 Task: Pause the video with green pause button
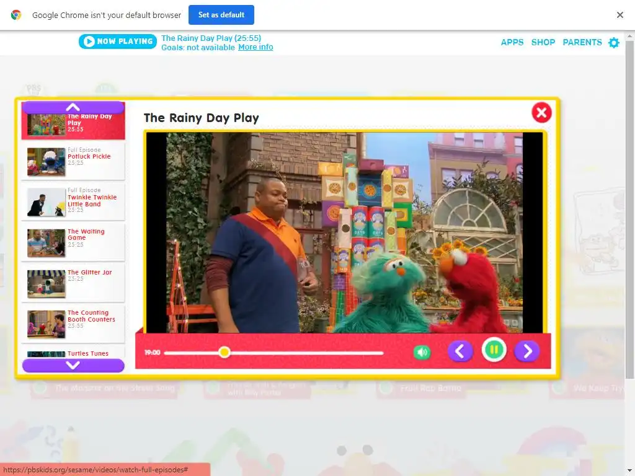click(x=494, y=350)
